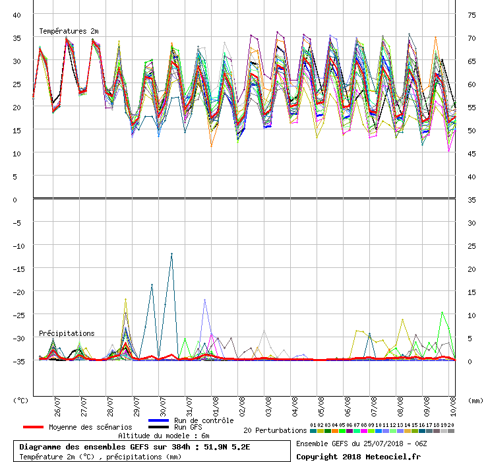Click the 'Diagramme des ensembles GEFS sur 384h' title
The height and width of the screenshot is (462, 488).
click(105, 447)
